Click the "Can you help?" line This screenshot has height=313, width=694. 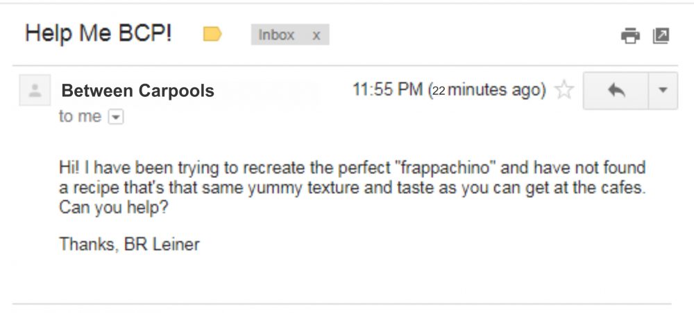tap(114, 207)
